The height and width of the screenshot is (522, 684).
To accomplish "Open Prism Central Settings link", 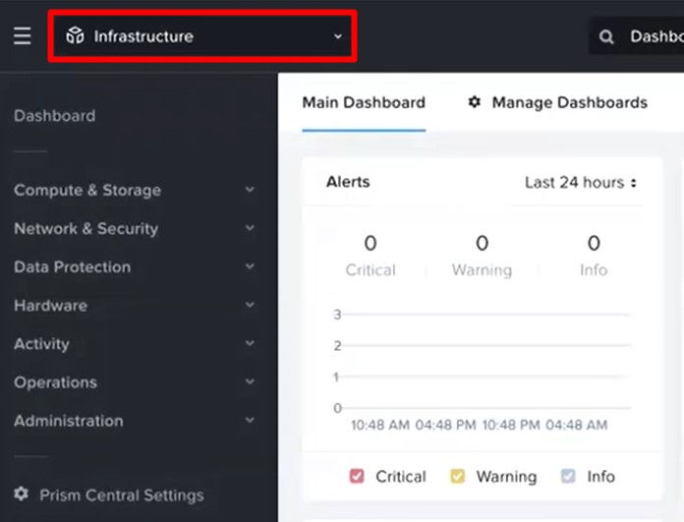I will click(x=121, y=495).
